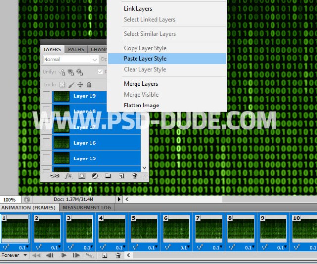Toggle visibility of Layer 16
Screen dimensions: 317x264
(x=46, y=142)
